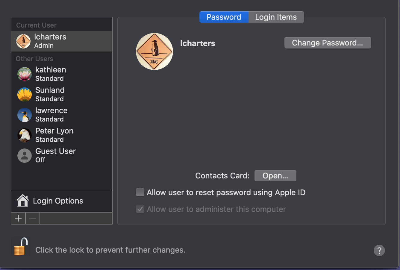
Task: Click the Change Password button
Action: click(x=328, y=43)
